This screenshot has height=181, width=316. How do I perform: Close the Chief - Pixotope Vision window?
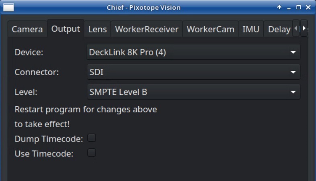coord(308,7)
